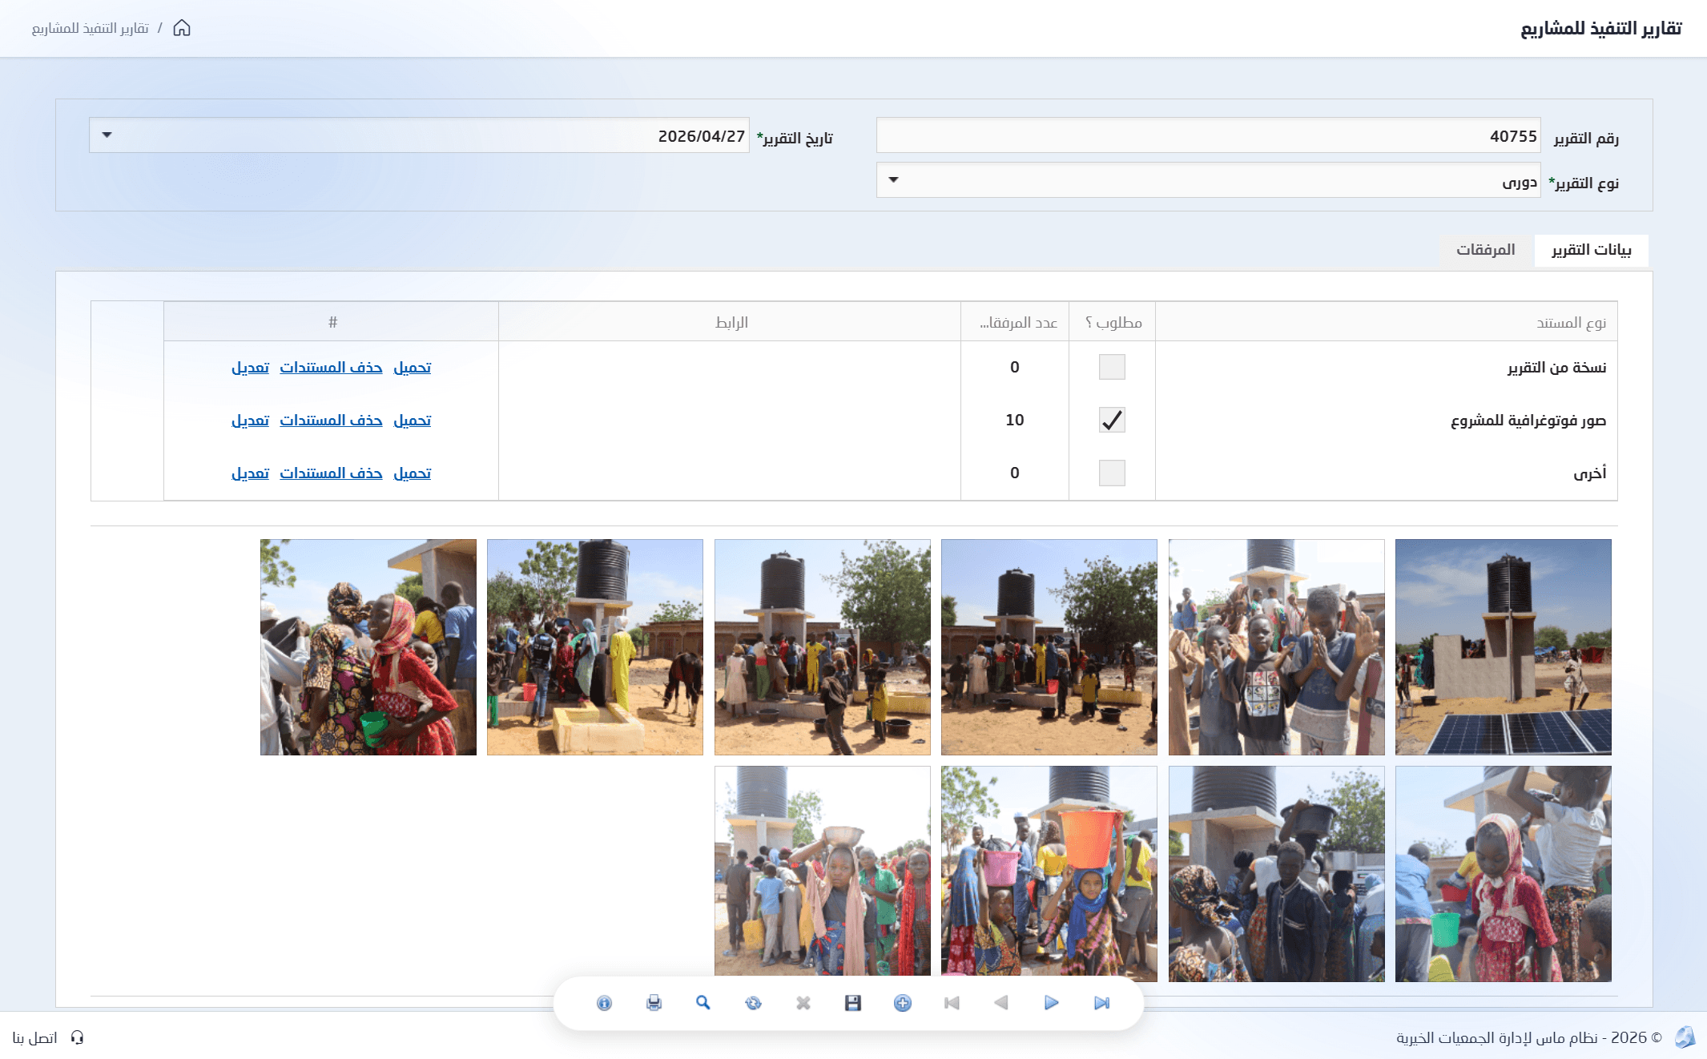The width and height of the screenshot is (1707, 1059).
Task: Click the refresh icon in toolbar
Action: 753,1003
